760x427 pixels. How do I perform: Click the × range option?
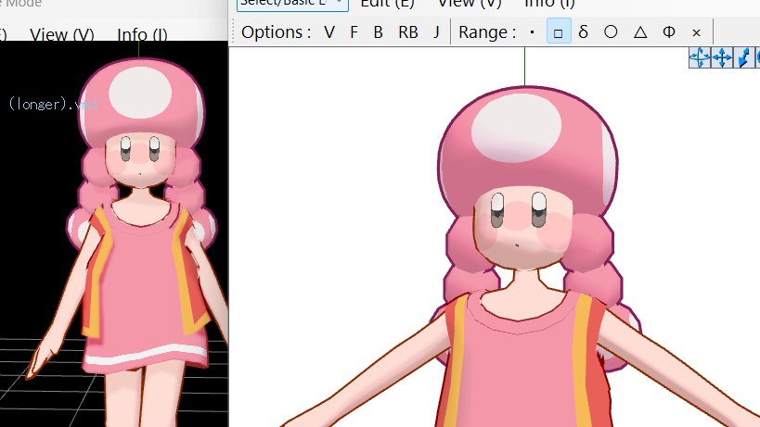click(697, 32)
